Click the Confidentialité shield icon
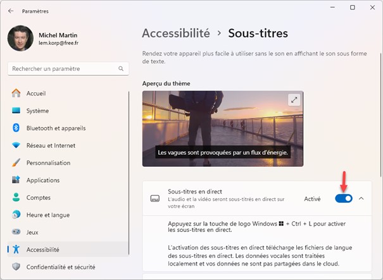Viewport: 383px width, 280px height. click(x=16, y=267)
